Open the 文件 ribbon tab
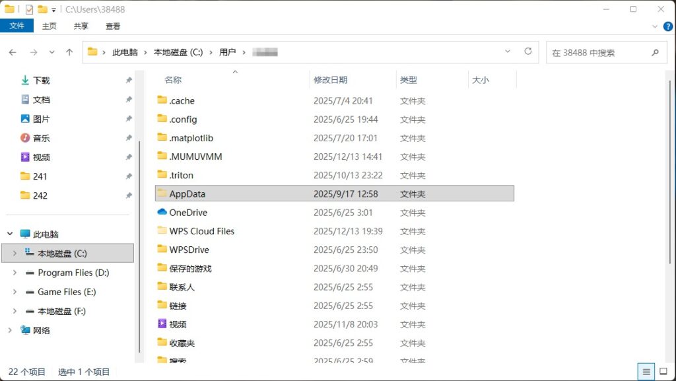The width and height of the screenshot is (676, 381). coord(17,26)
